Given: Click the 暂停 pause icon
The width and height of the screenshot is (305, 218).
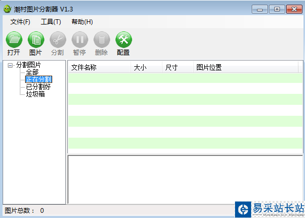Looking at the screenshot, I should (x=80, y=40).
